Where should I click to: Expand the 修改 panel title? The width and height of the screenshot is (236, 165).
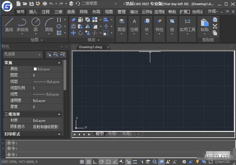tap(93, 40)
